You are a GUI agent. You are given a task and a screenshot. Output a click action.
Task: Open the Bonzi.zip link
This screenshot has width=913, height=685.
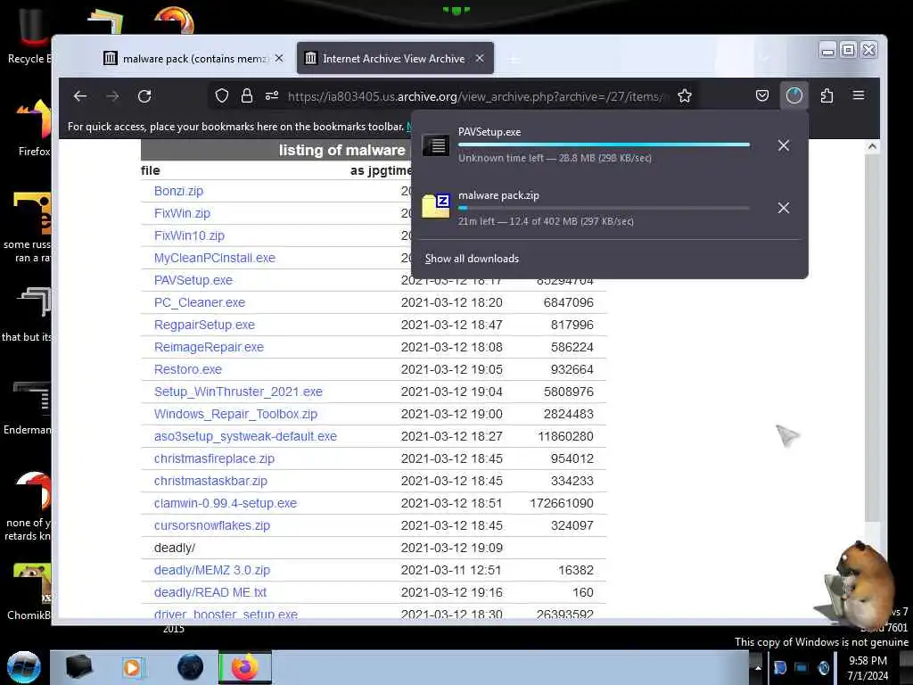click(x=178, y=191)
